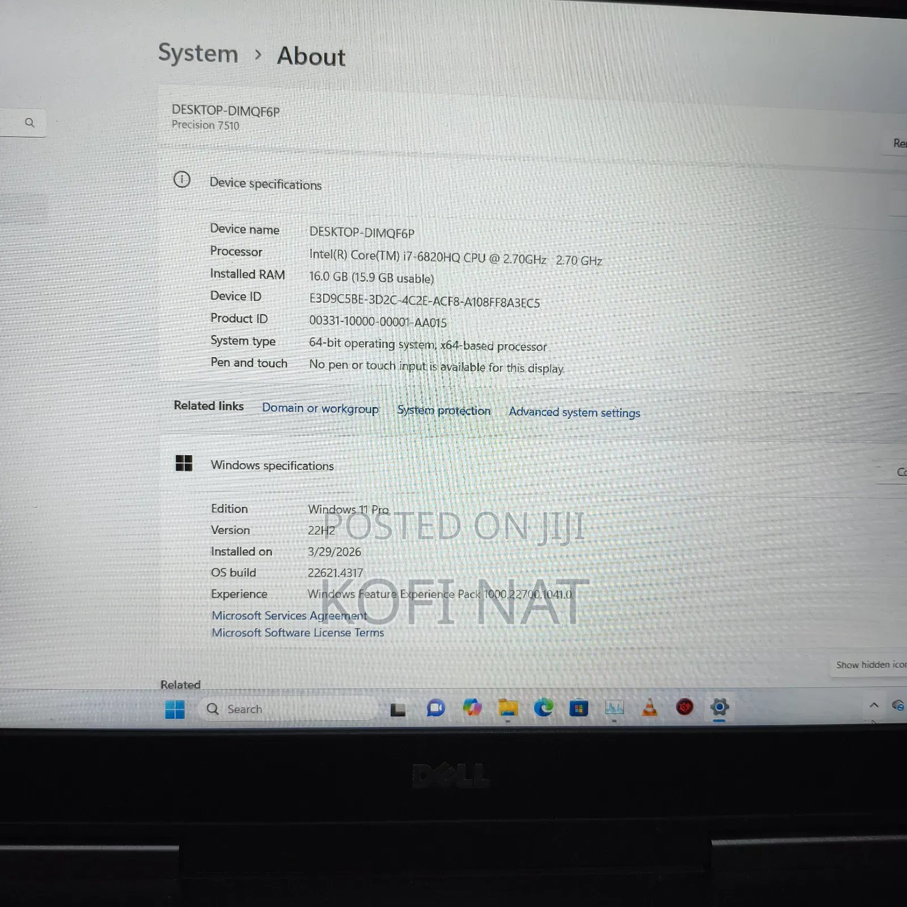The image size is (907, 907).
Task: Select the OS build value 22621.4317
Action: pyautogui.click(x=336, y=573)
